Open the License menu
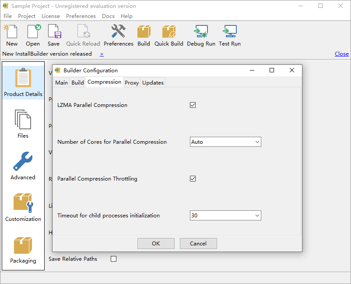Viewport: 351px width, 284px height. point(51,16)
